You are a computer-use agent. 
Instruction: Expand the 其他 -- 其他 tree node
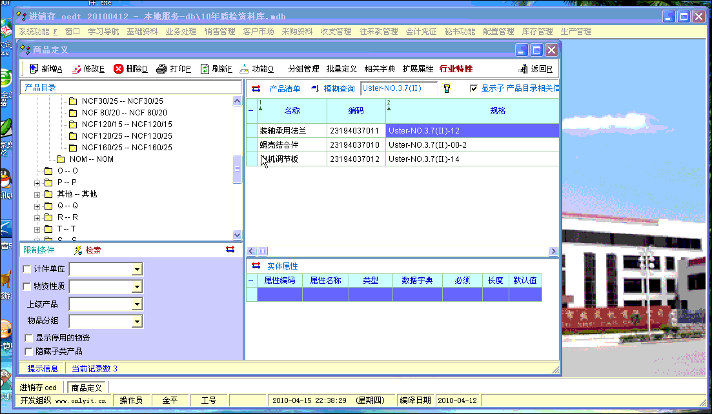(37, 194)
